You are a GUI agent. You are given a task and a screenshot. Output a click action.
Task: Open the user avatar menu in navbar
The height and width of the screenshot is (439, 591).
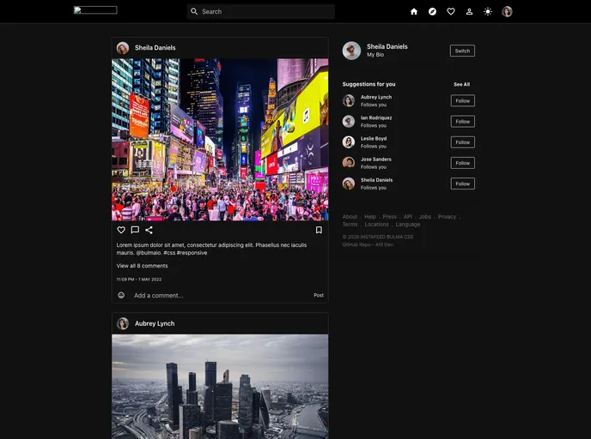pyautogui.click(x=507, y=12)
